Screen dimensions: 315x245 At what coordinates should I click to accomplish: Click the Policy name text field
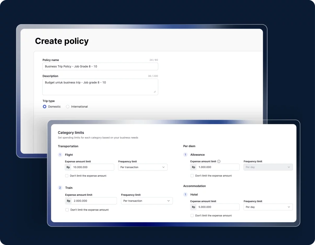click(100, 66)
